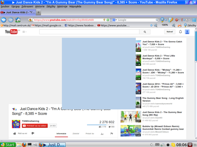
Task: Click the YouTube search magnifier button
Action: click(145, 32)
